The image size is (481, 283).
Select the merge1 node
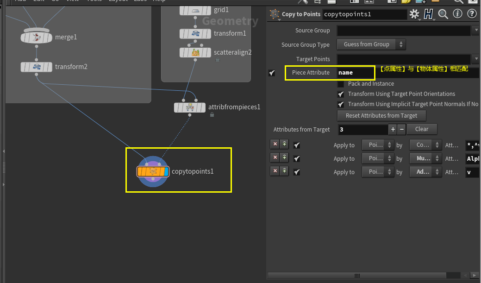tap(37, 38)
